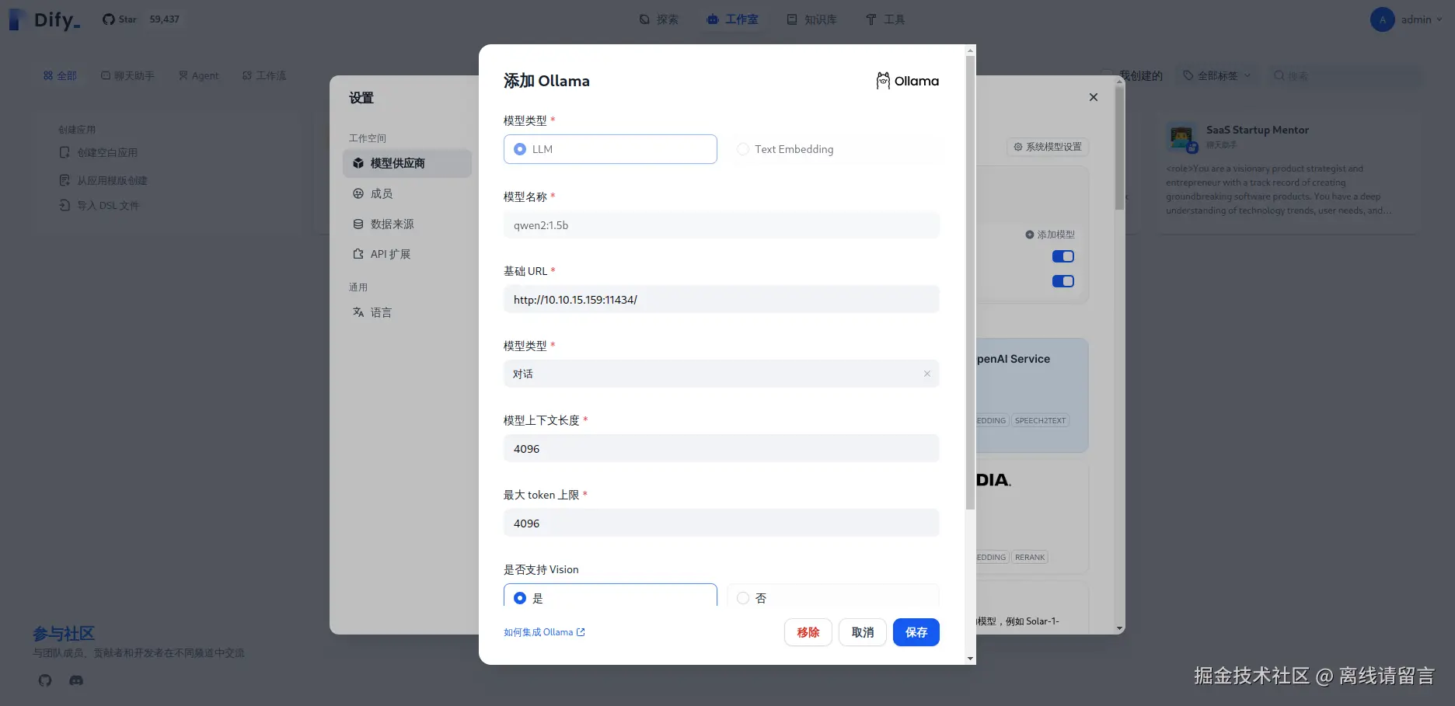
Task: Click the 全部标签 tag icon
Action: coord(1188,75)
